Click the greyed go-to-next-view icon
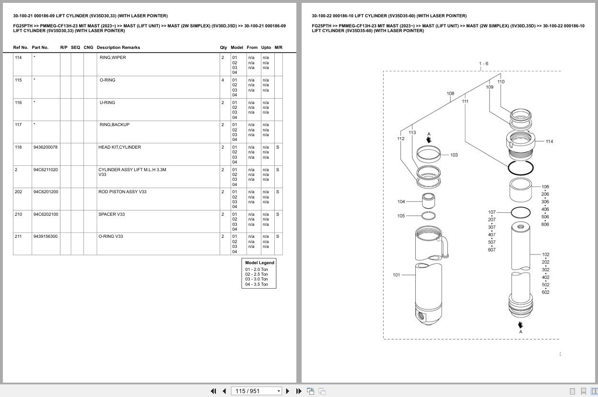This screenshot has width=598, height=397. click(322, 391)
